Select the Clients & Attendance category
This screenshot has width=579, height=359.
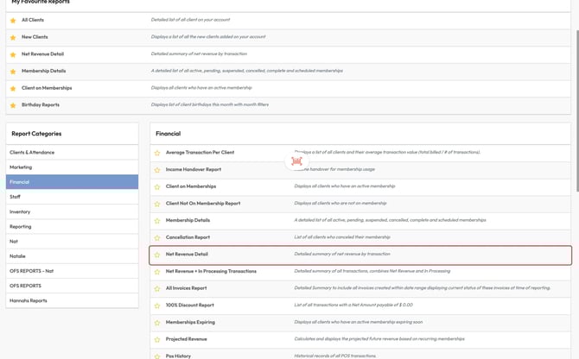pos(32,153)
